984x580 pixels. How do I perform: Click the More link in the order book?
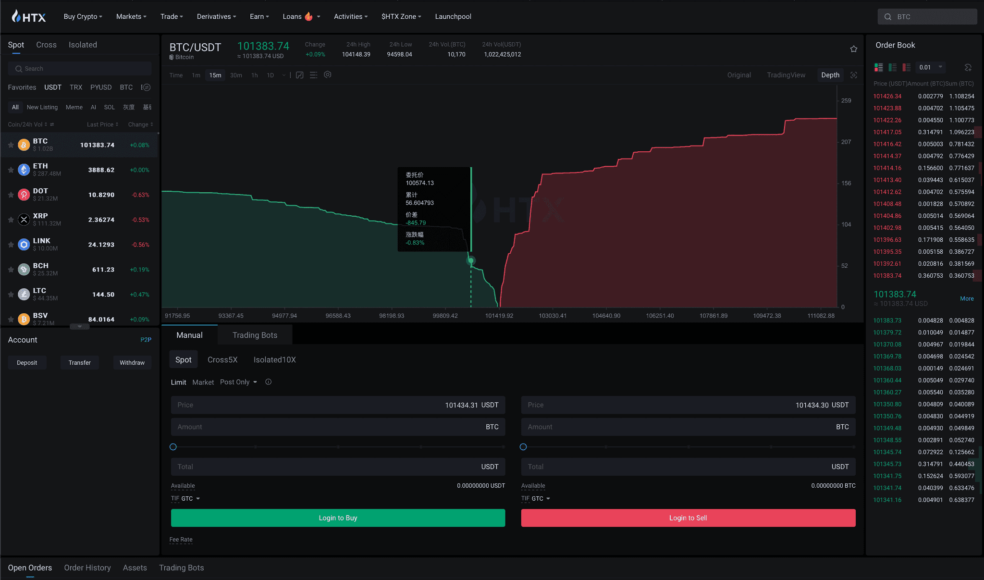(966, 298)
